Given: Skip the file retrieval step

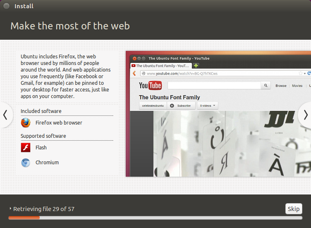Looking at the screenshot, I should click(x=294, y=209).
